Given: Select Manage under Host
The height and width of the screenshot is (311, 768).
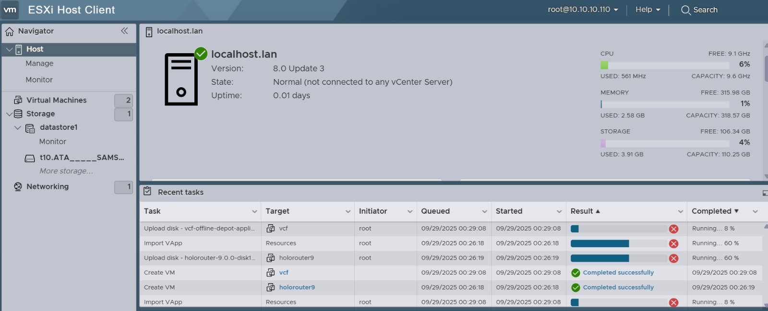Looking at the screenshot, I should (39, 64).
